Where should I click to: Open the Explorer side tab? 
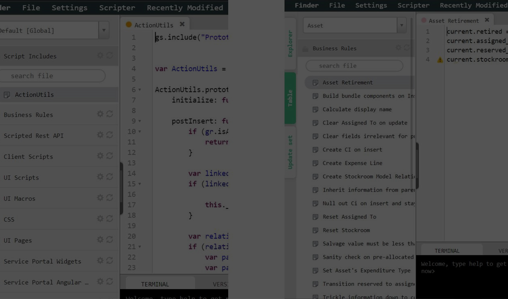(x=290, y=44)
